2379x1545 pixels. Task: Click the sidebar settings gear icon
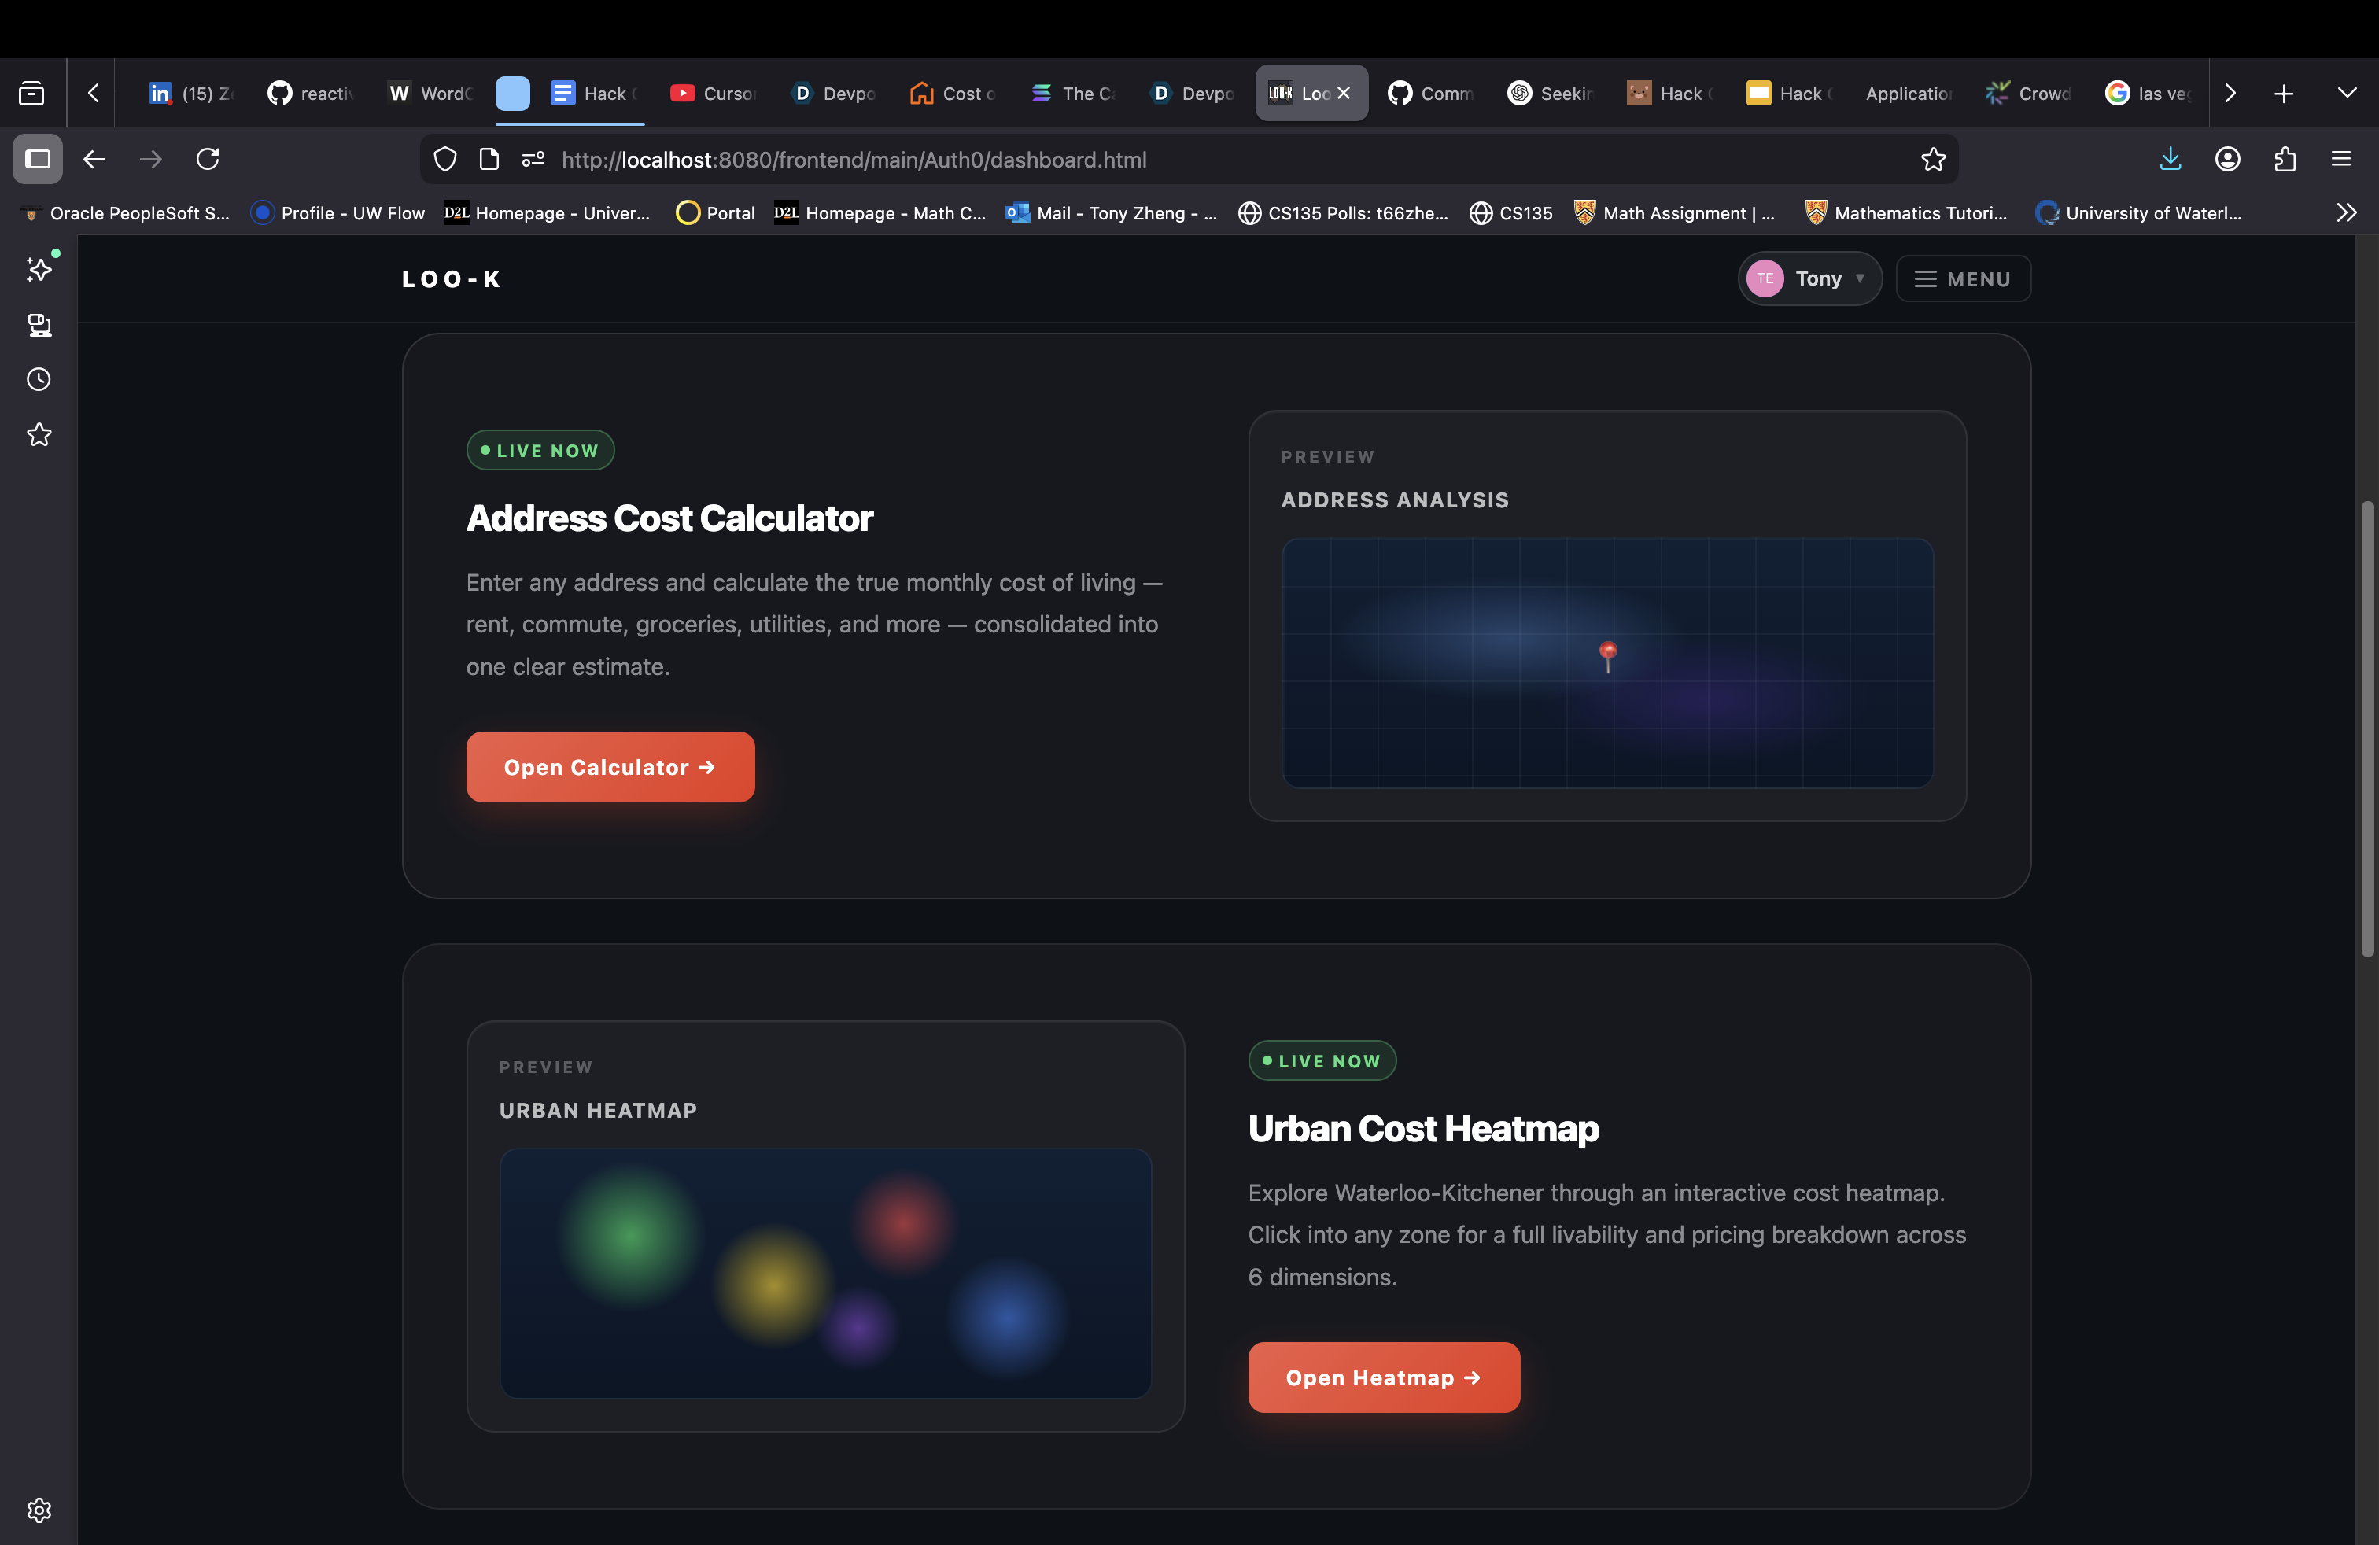click(x=39, y=1510)
